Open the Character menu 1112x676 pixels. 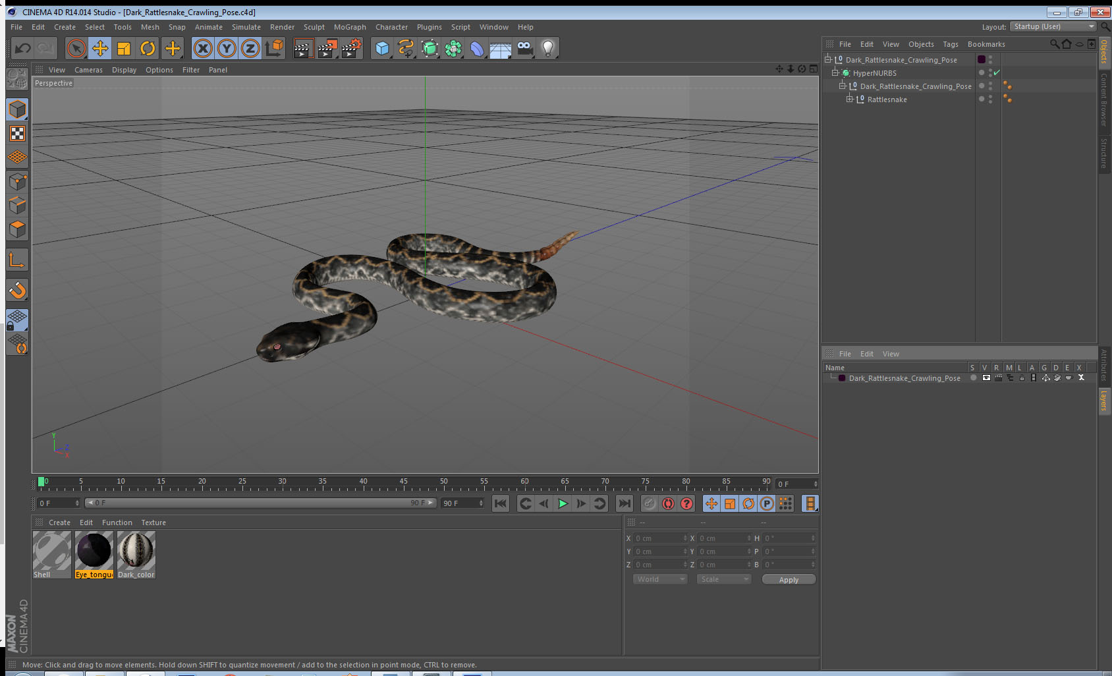pos(391,27)
